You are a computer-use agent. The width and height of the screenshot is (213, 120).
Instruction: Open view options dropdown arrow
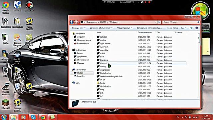(186, 28)
